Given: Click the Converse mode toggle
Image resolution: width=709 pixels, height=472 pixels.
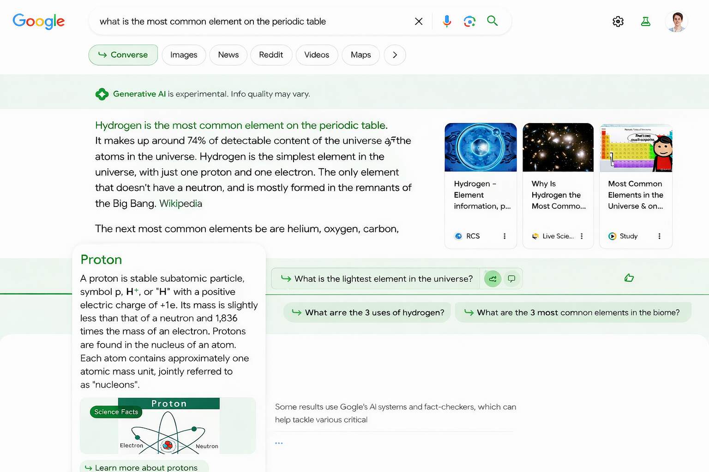Looking at the screenshot, I should click(x=123, y=55).
